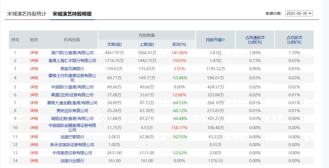The image size is (329, 168).
Task: Click the 持股数量 group header
Action: [x=147, y=35]
